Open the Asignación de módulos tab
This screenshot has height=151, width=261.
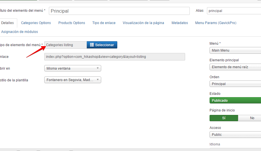click(x=20, y=32)
